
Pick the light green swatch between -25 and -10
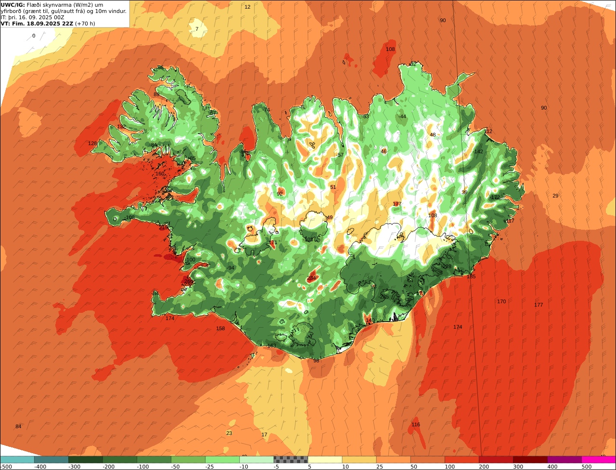[x=222, y=459]
